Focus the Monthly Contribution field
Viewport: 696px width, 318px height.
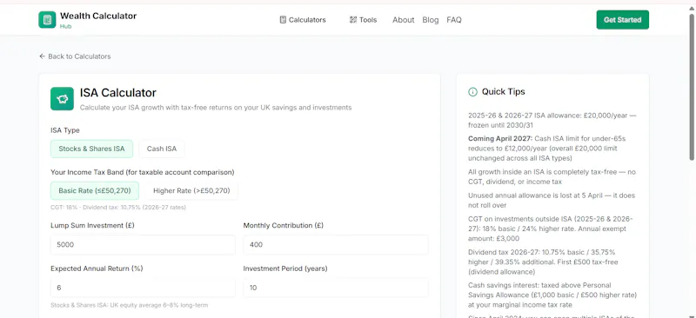click(336, 245)
